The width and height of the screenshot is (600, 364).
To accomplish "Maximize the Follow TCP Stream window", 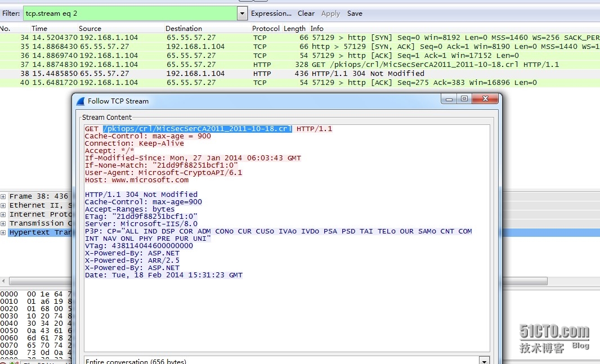I will coord(464,99).
